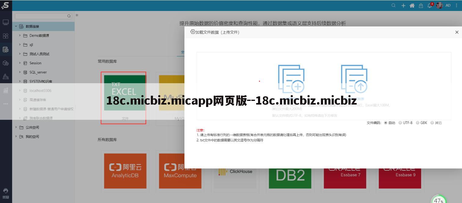Select the SQL_server data source
Screen dimensions: 462x203
pyautogui.click(x=38, y=72)
